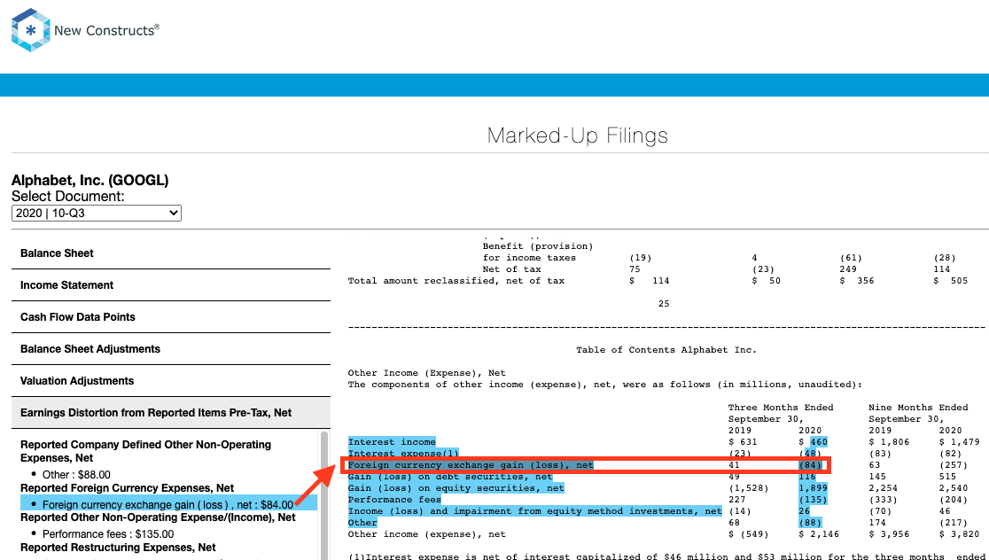This screenshot has width=989, height=560.
Task: Go to Valuation Adjustments section
Action: pos(171,381)
